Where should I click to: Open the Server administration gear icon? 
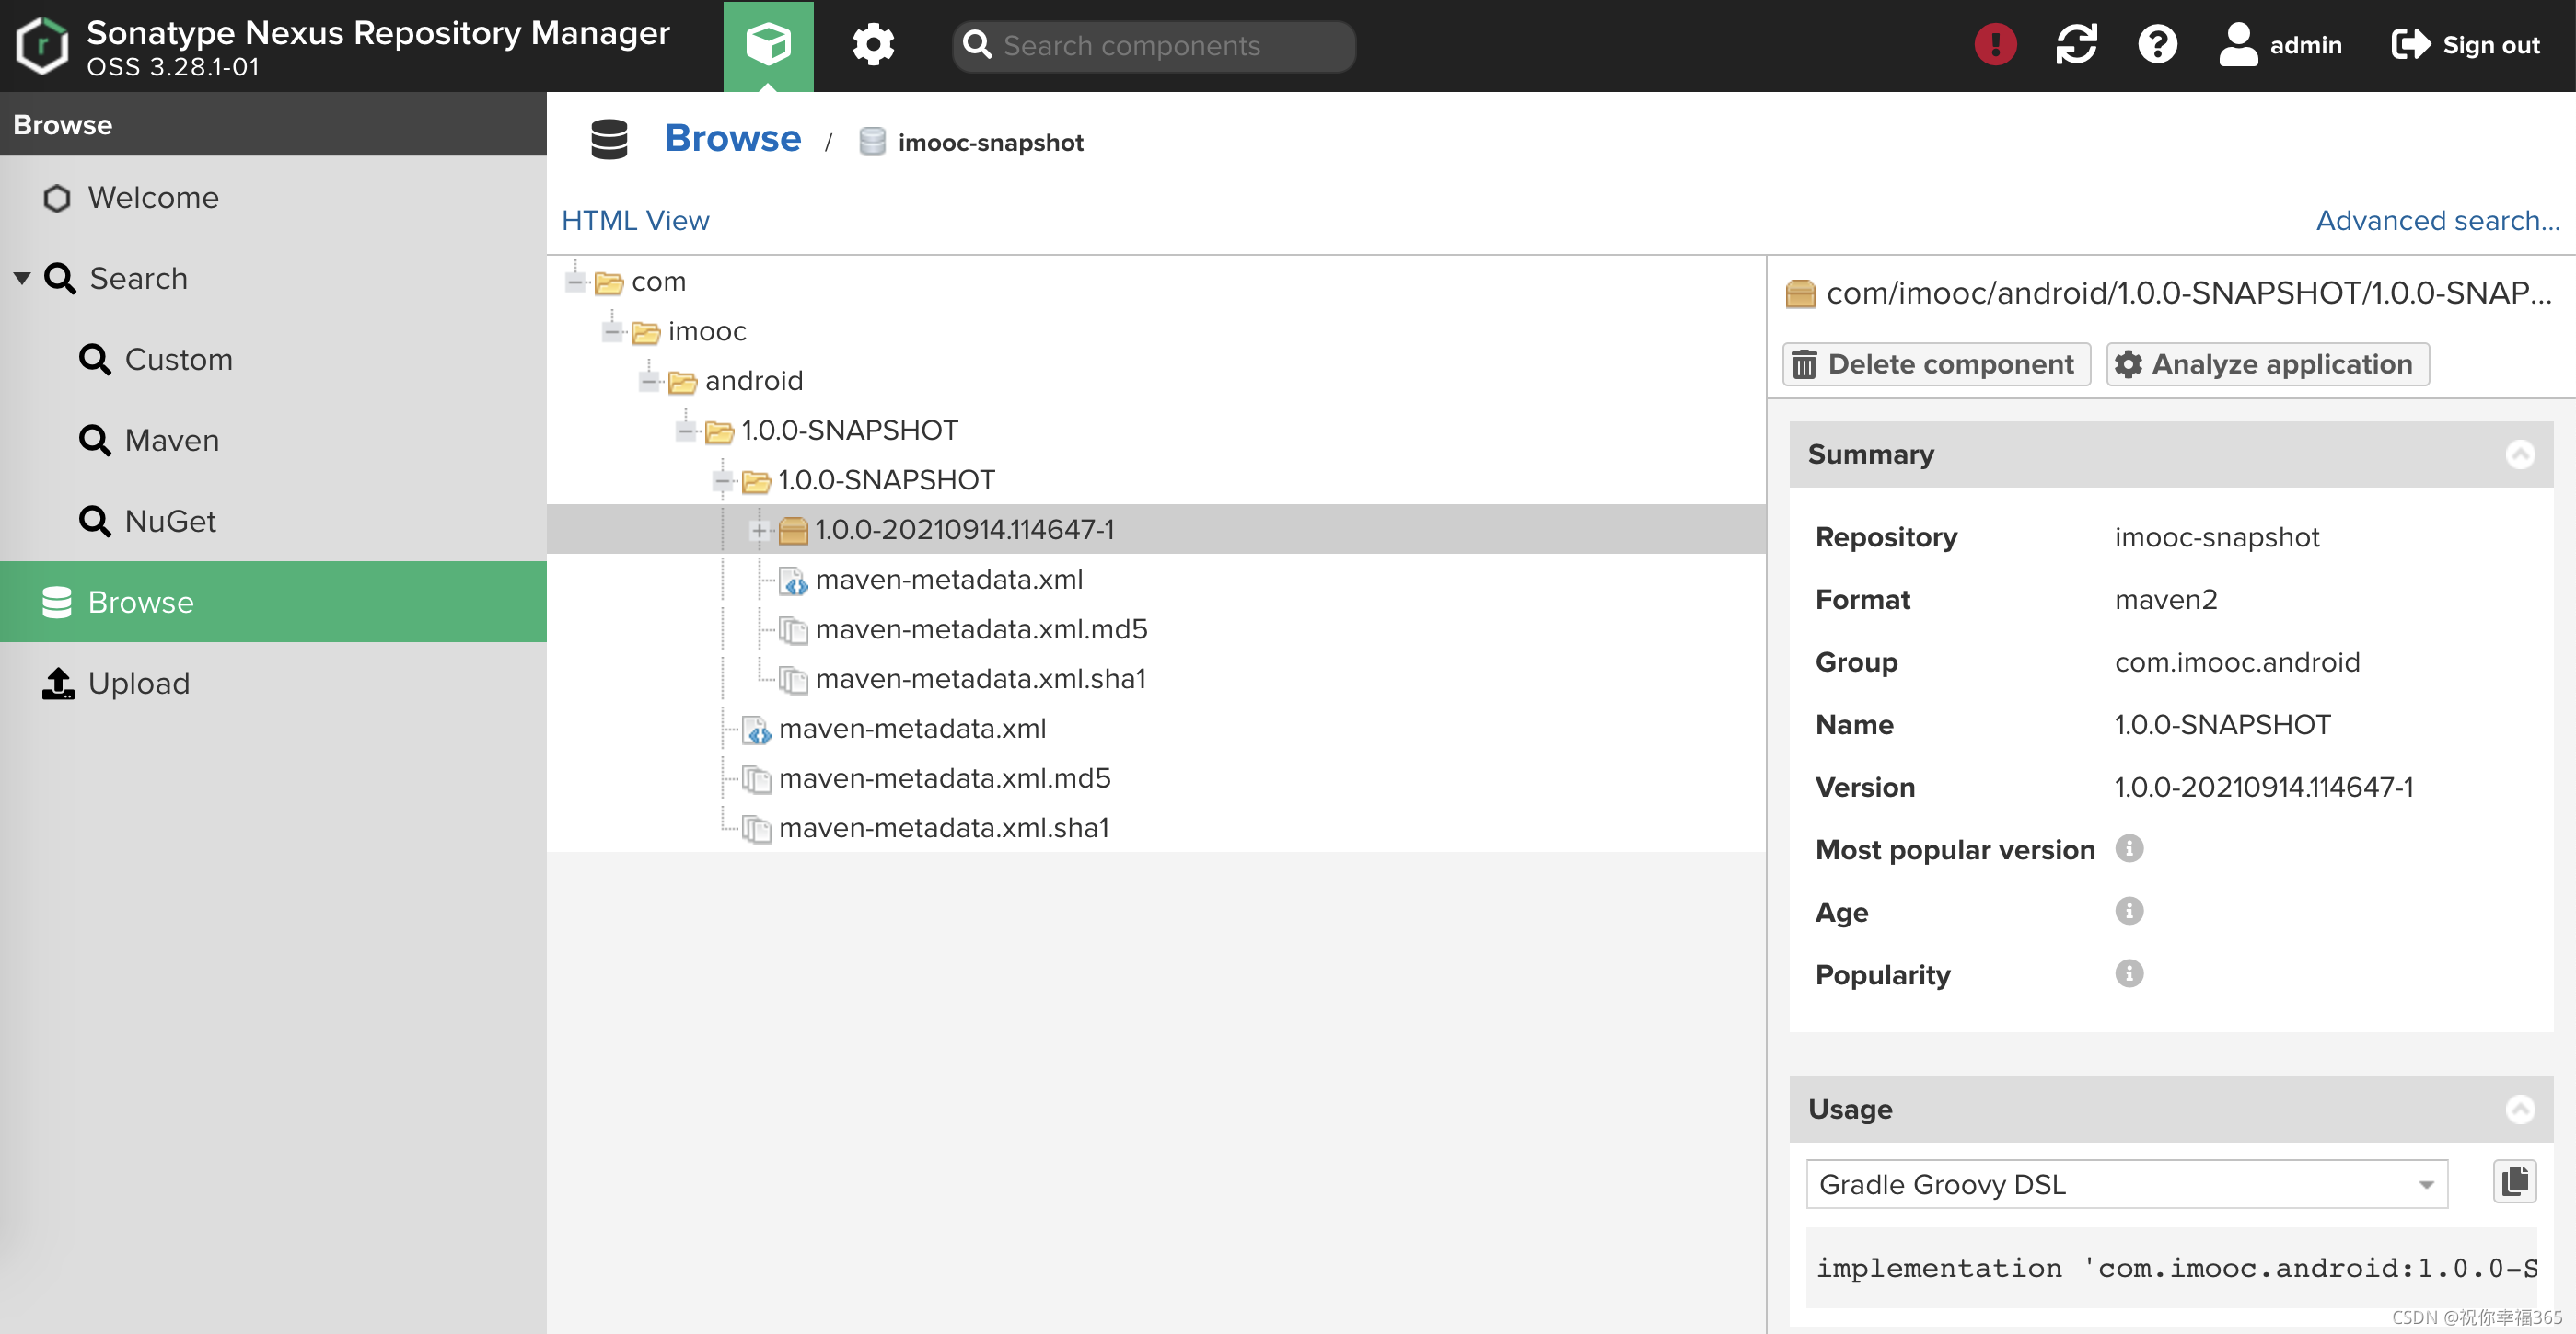click(873, 45)
